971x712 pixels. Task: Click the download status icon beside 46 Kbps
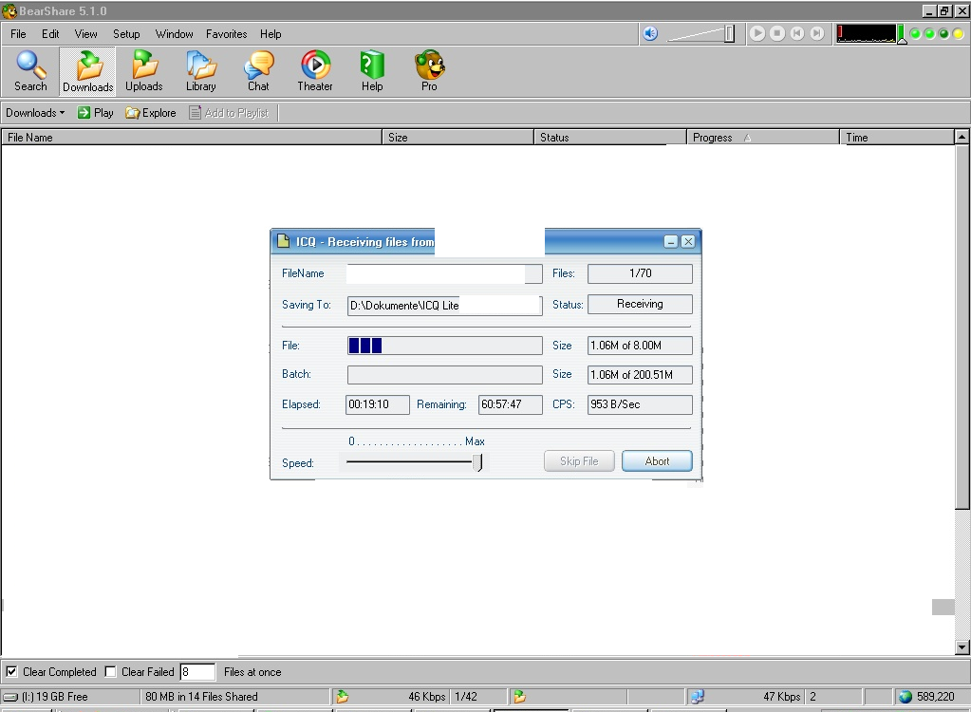(x=342, y=697)
